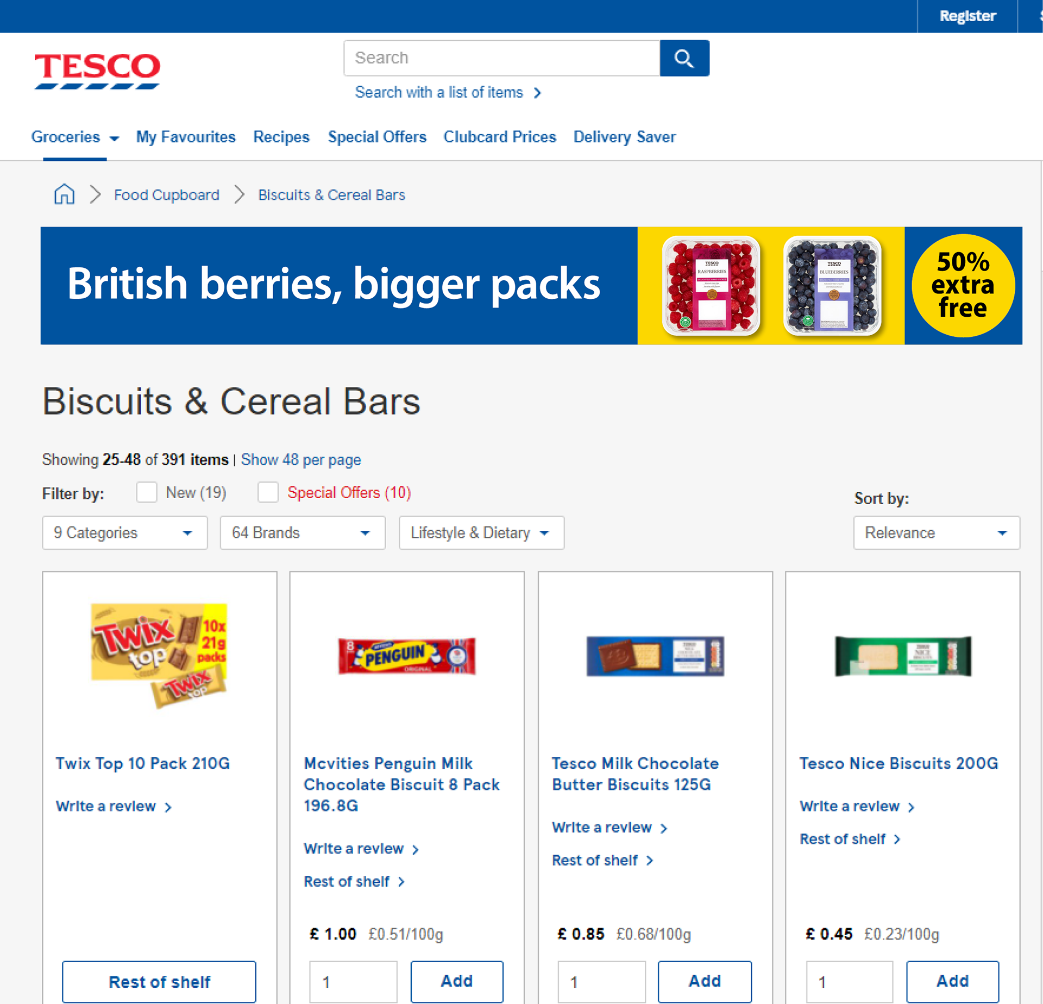Image resolution: width=1043 pixels, height=1004 pixels.
Task: Open the Mcvities Penguin product image
Action: (406, 656)
